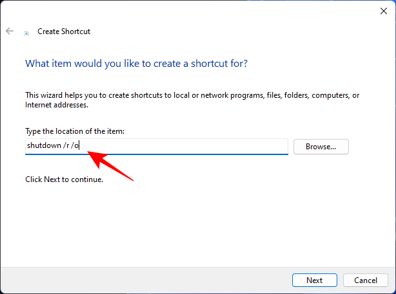Screen dimensions: 396x294
Task: Place cursor after "/o" in the location field
Action: [79, 146]
